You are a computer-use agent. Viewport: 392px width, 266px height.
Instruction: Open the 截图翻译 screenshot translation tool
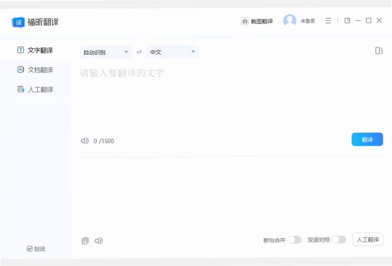[257, 21]
